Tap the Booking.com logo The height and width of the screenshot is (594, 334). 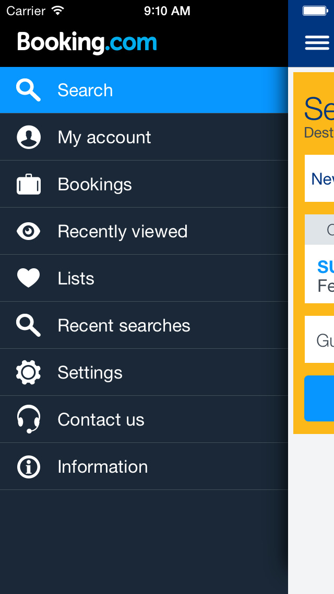(x=87, y=42)
